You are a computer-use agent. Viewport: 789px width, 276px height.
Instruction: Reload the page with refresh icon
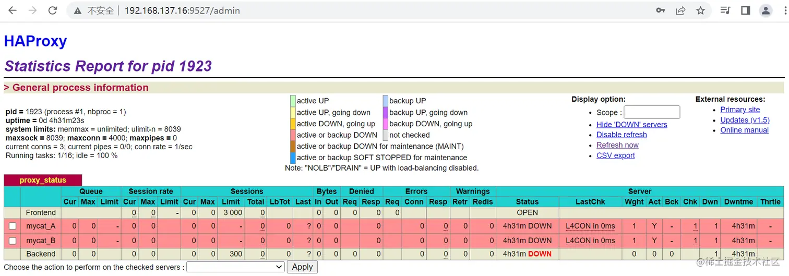click(x=52, y=10)
